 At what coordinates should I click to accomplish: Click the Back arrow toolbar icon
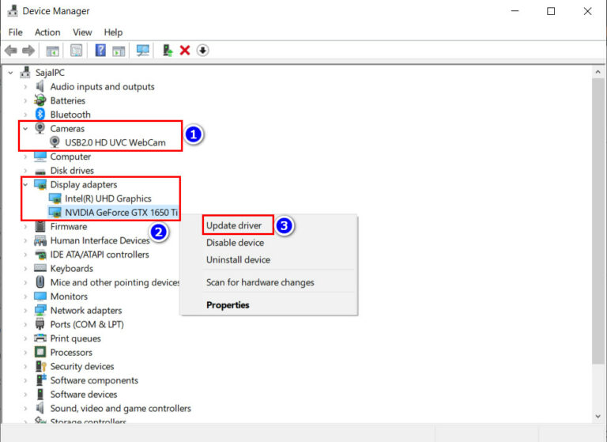click(x=11, y=51)
